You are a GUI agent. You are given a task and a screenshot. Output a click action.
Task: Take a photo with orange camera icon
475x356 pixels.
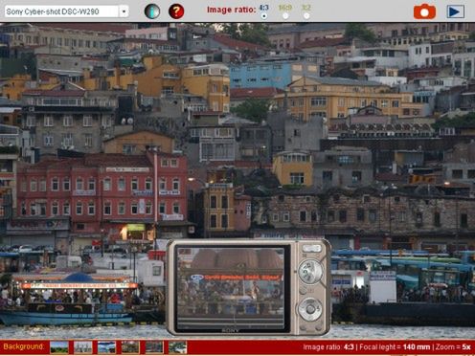point(424,11)
